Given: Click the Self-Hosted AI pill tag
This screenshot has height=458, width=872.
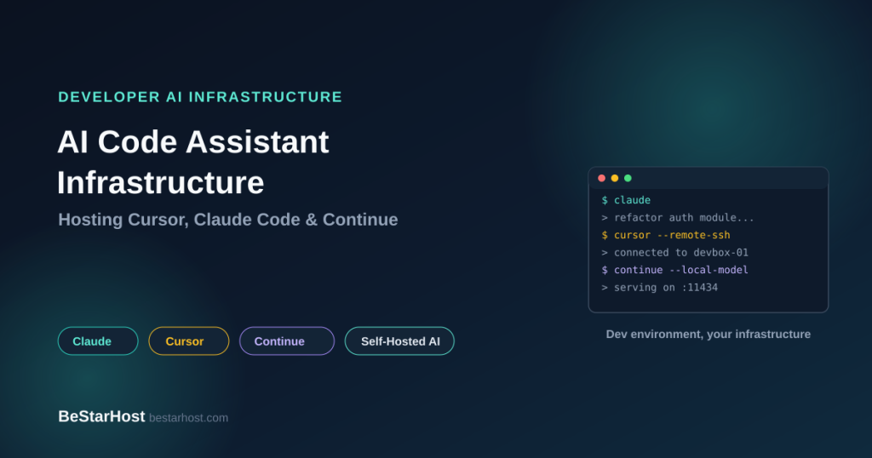Looking at the screenshot, I should tap(400, 341).
